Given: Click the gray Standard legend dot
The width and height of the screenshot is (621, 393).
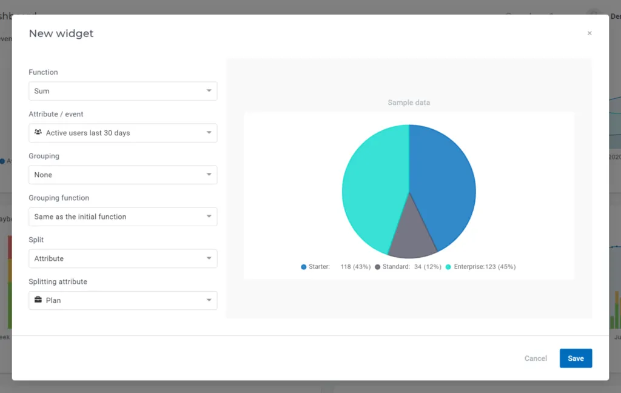Looking at the screenshot, I should (x=377, y=267).
